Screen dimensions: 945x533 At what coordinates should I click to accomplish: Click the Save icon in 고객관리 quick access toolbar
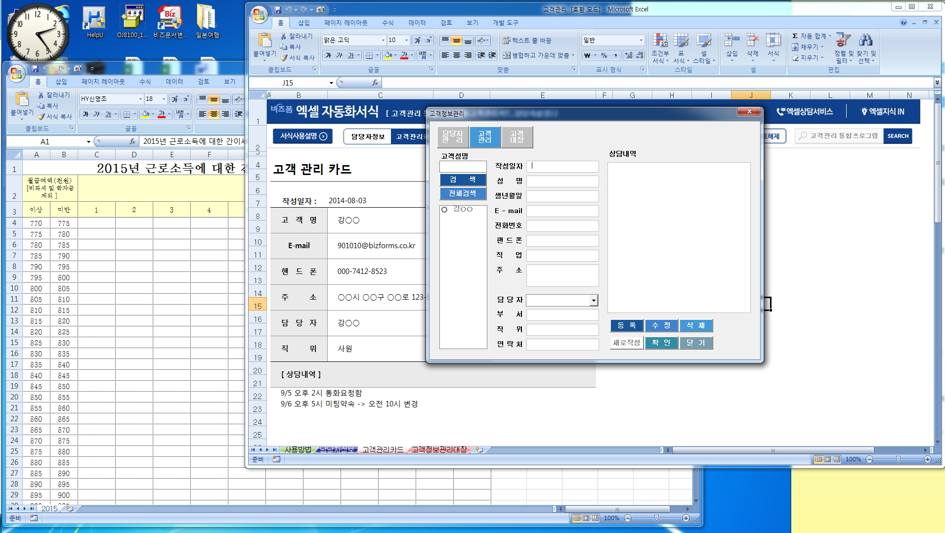click(278, 9)
